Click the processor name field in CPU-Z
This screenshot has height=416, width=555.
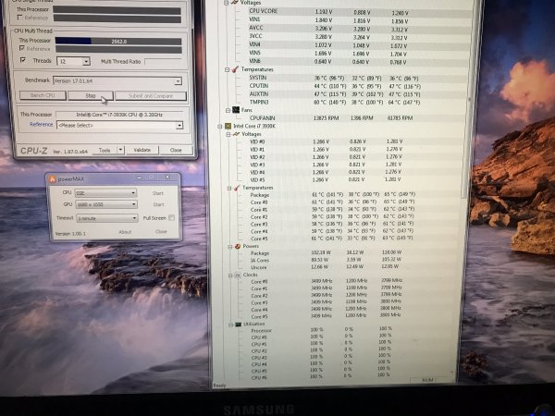(x=119, y=115)
